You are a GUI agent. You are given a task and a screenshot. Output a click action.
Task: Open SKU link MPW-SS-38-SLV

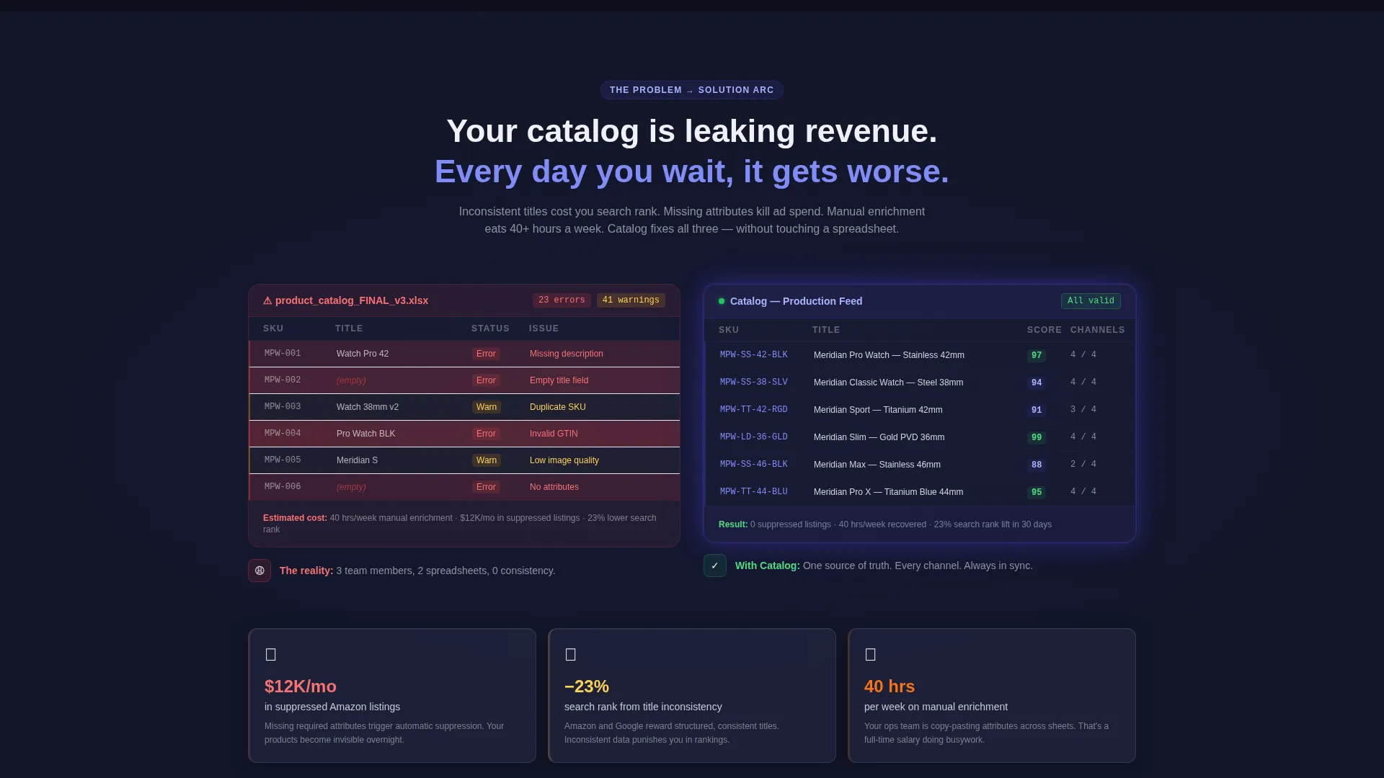753,383
